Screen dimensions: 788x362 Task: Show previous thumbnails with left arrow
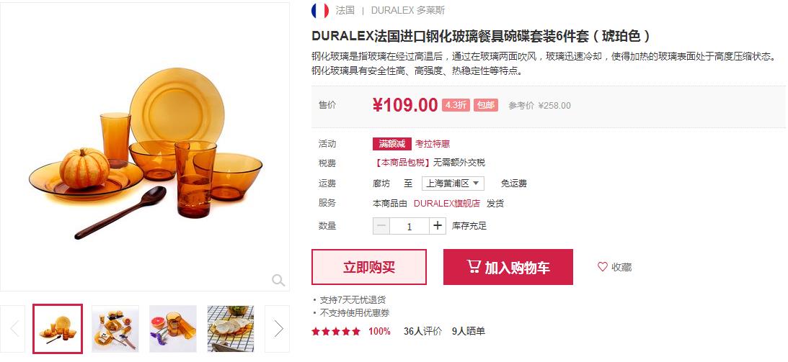tap(14, 329)
